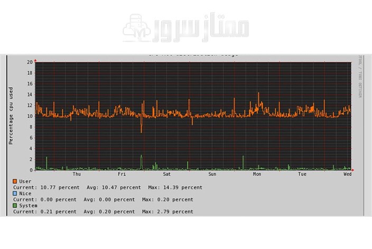Click 'Max: 14.39 percent' value

175,187
